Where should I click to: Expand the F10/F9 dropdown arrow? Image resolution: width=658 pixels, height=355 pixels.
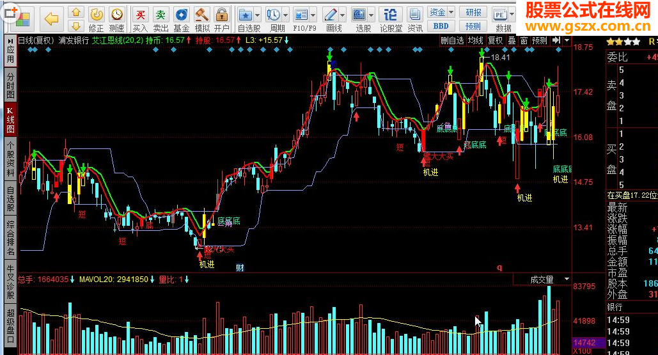[x=313, y=15]
